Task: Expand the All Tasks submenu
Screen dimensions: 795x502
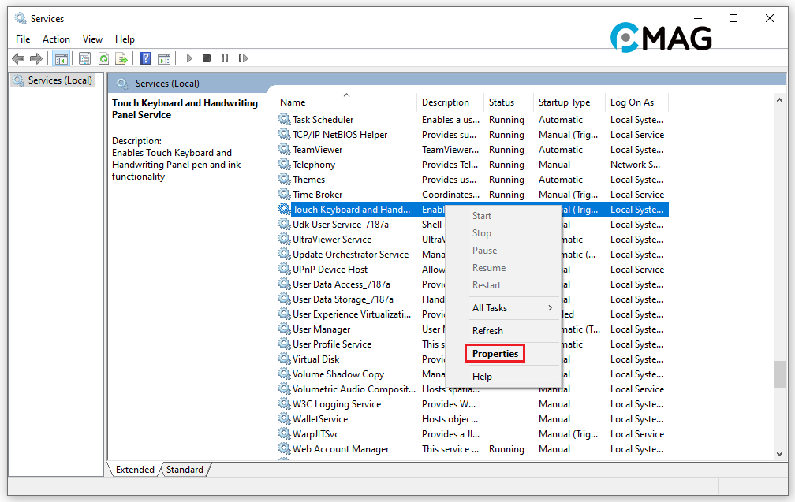Action: pyautogui.click(x=487, y=308)
